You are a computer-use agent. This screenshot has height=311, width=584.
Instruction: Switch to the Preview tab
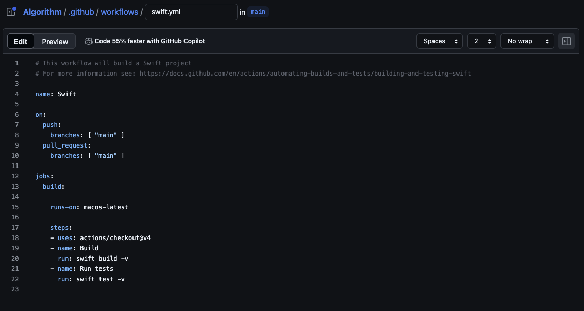[x=55, y=41]
